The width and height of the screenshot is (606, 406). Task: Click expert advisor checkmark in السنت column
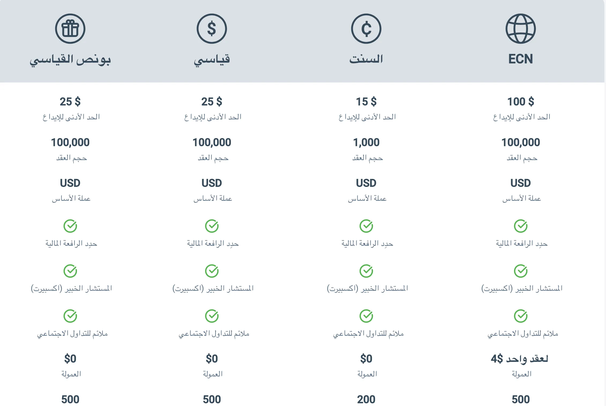(x=366, y=271)
